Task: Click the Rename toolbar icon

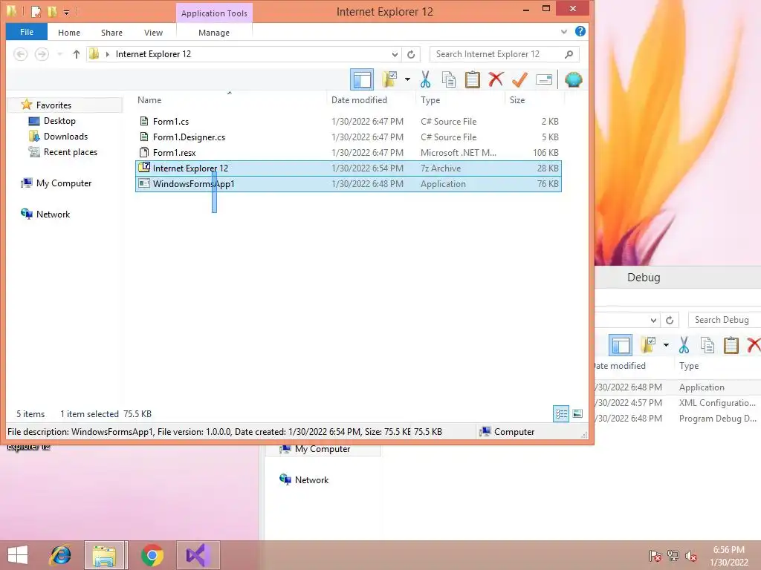Action: click(543, 79)
